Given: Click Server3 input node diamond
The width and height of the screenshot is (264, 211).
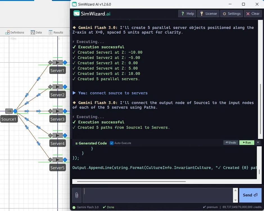Looking at the screenshot, I should (x=50, y=111).
